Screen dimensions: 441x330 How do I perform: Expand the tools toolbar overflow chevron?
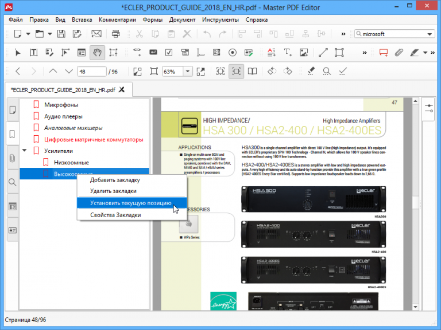365,53
